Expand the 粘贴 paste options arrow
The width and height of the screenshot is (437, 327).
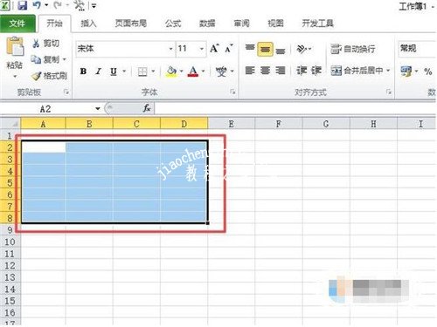[15, 77]
